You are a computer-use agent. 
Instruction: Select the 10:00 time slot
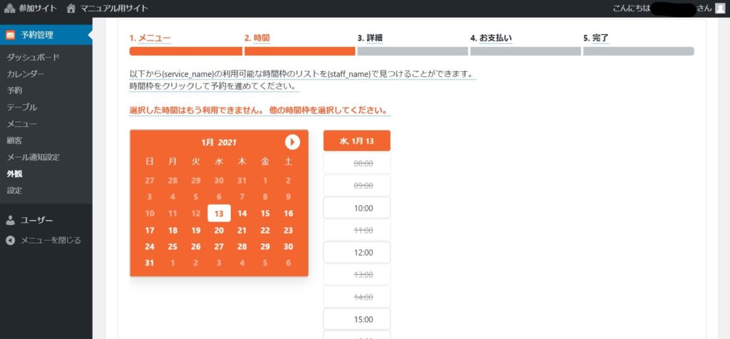(356, 208)
